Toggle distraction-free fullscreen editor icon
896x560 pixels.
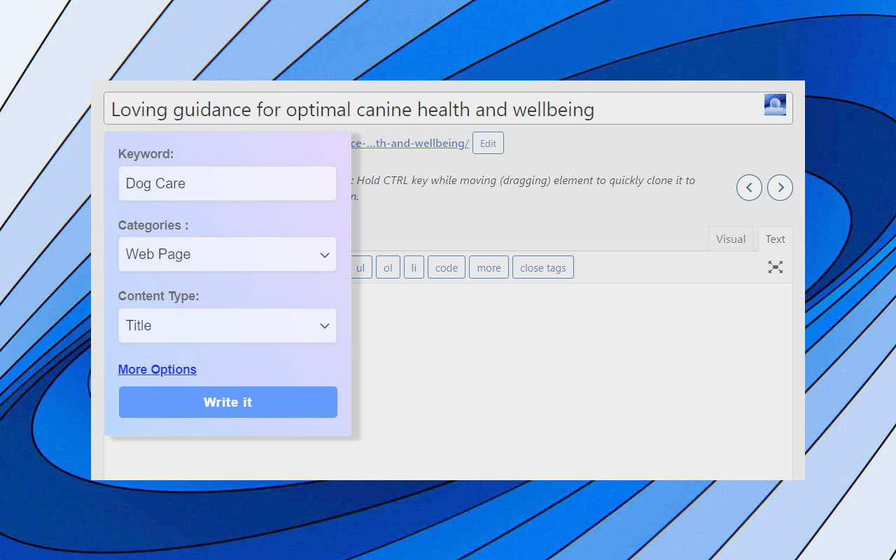coord(775,267)
